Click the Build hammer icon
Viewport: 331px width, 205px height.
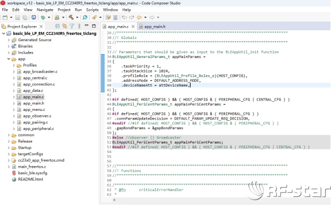tap(71, 17)
